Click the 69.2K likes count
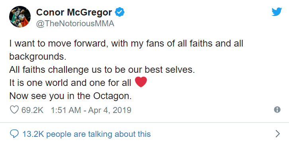This screenshot has height=144, width=289. point(32,110)
